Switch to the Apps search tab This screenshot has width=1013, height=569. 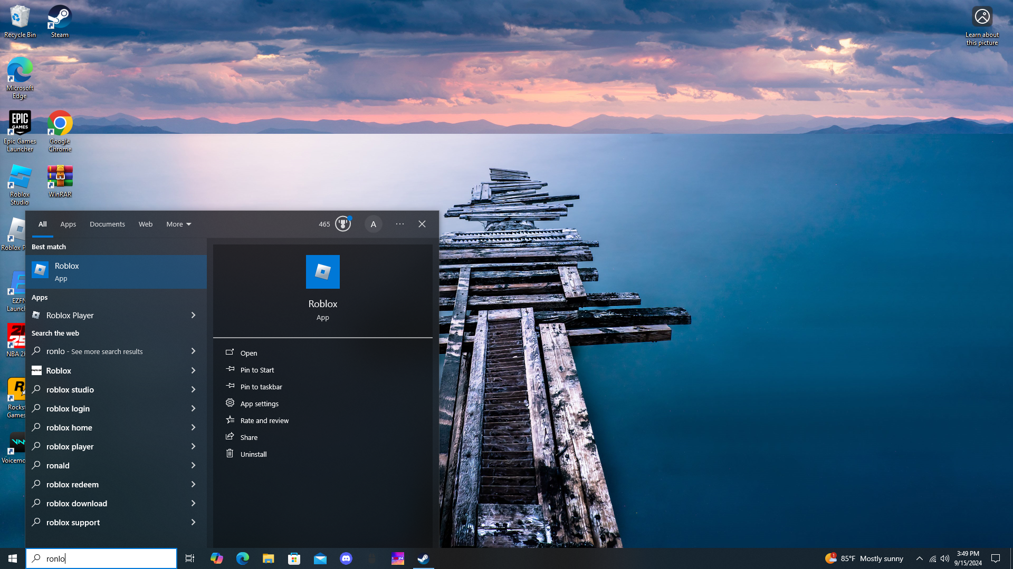pos(68,224)
